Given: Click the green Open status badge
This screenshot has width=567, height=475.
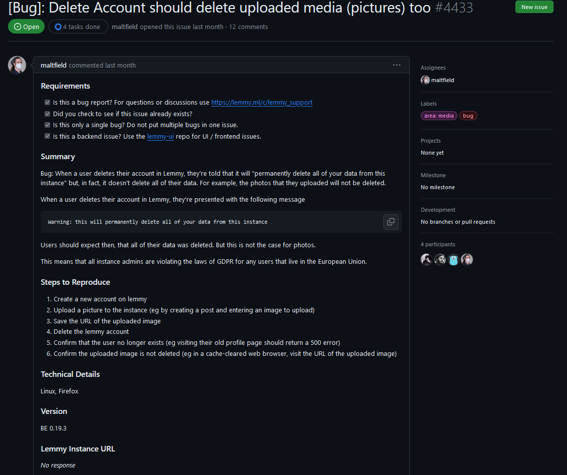Looking at the screenshot, I should (27, 27).
